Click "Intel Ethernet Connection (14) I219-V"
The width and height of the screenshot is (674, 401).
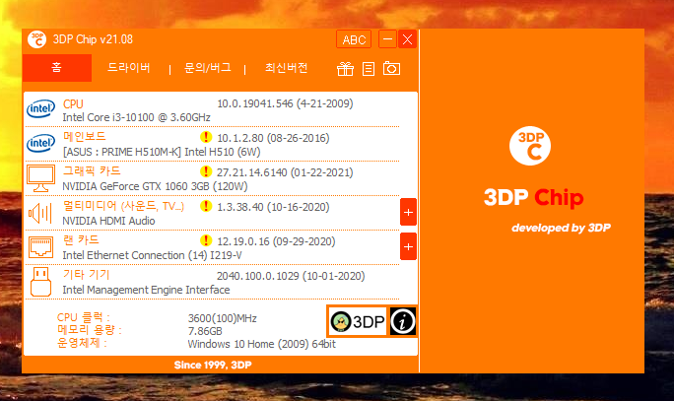click(152, 255)
